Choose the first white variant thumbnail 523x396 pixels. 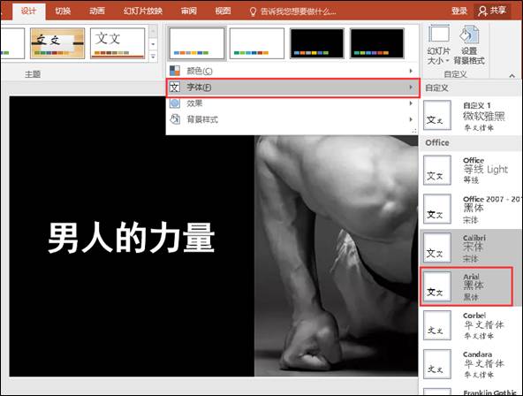click(197, 43)
